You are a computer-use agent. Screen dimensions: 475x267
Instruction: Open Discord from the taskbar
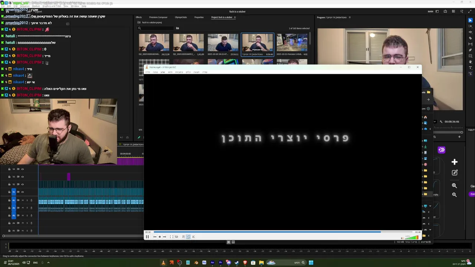pyautogui.click(x=229, y=263)
